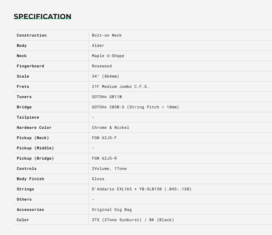Select the Maple U-Shape neck value
272x235 pixels.
pos(108,56)
